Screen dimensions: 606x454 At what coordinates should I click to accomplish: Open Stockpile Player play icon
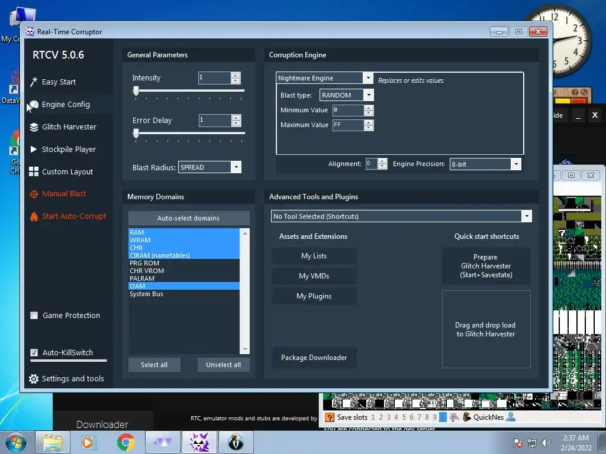tap(34, 149)
